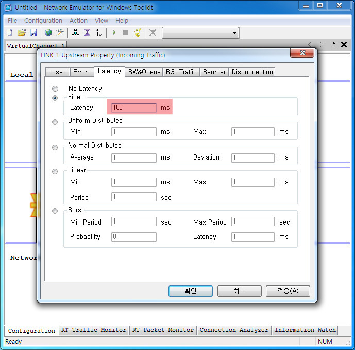Switch to the Error tab
This screenshot has width=355, height=350.
(x=82, y=72)
